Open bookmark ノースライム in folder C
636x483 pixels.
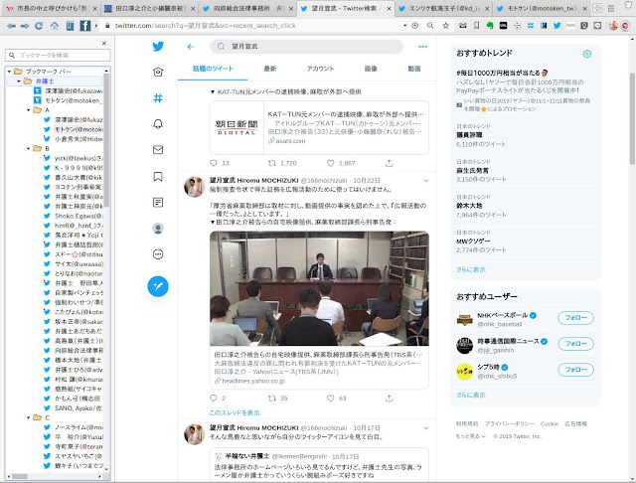coord(73,427)
